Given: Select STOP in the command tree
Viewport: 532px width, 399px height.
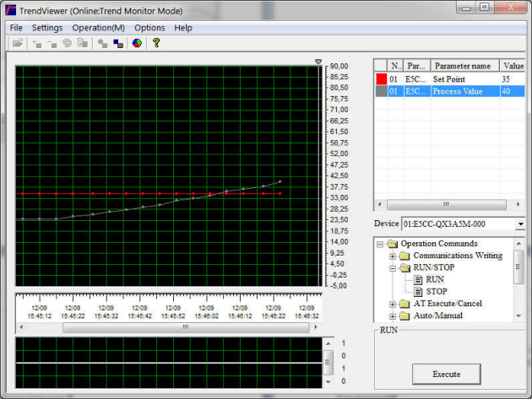Looking at the screenshot, I should click(x=437, y=292).
